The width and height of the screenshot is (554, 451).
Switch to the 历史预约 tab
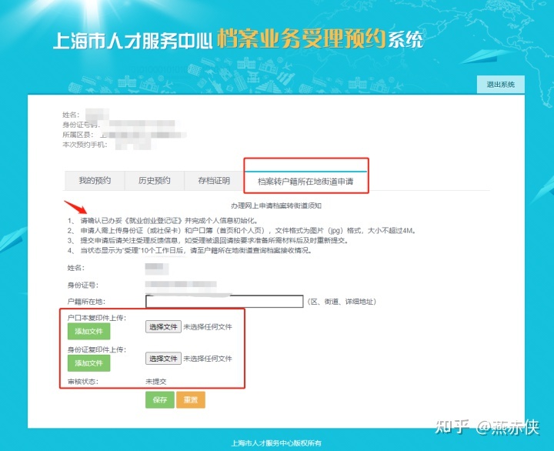tap(154, 181)
